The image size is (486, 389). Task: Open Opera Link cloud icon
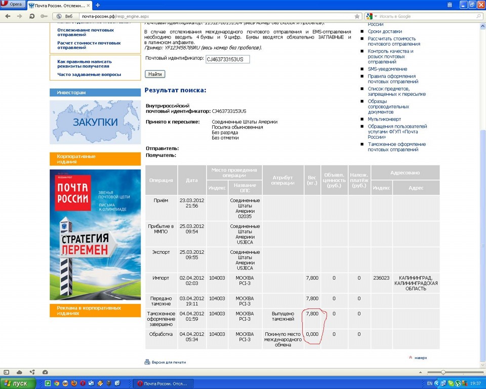19,372
